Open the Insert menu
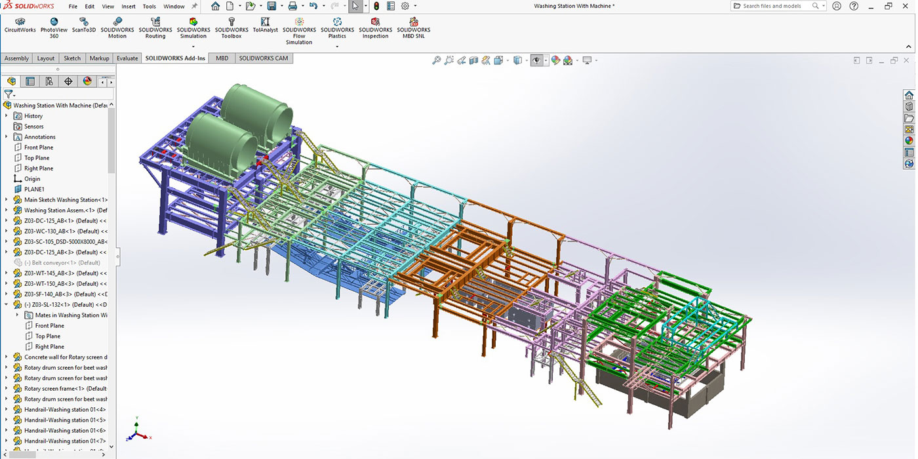Image resolution: width=918 pixels, height=459 pixels. coord(129,7)
